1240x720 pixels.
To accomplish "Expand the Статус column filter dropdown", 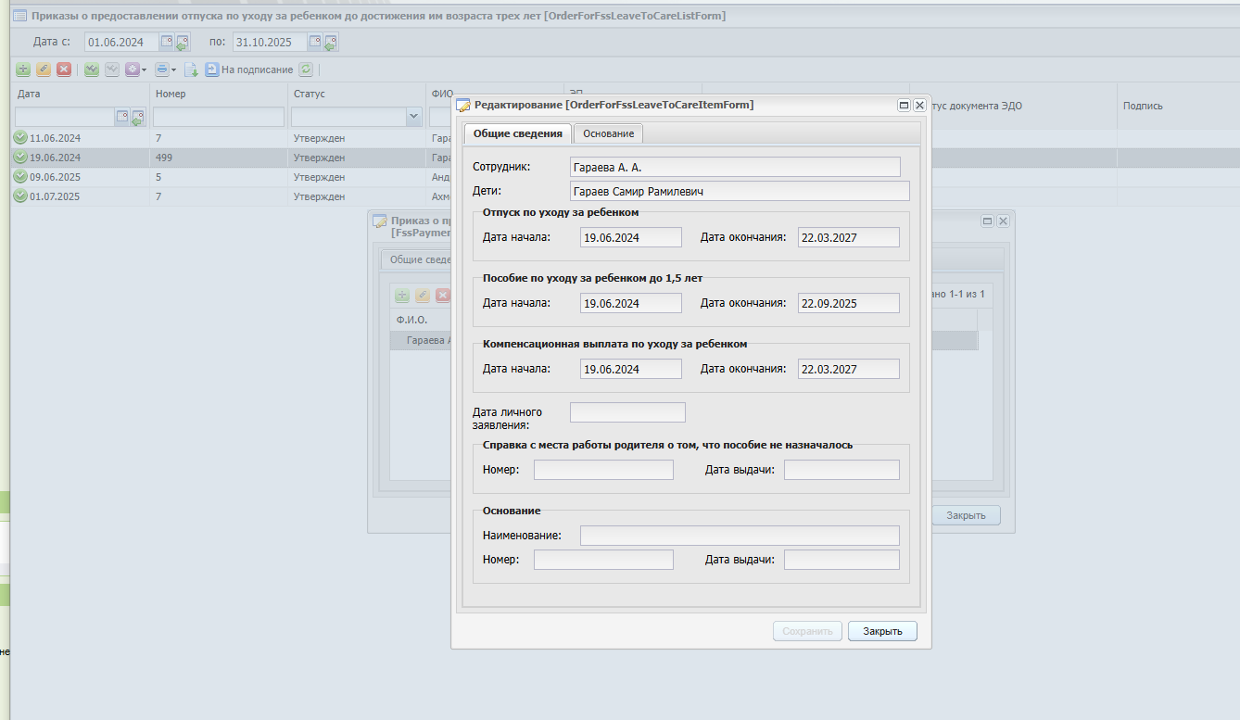I will click(x=413, y=117).
